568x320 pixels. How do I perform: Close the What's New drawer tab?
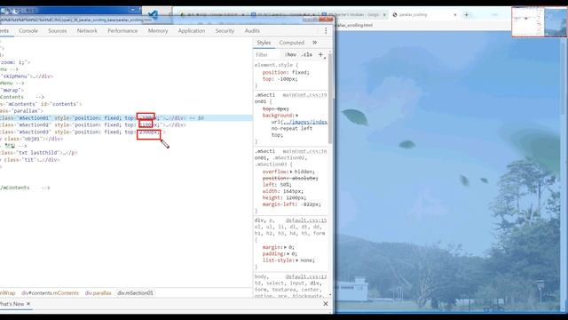tap(28, 304)
